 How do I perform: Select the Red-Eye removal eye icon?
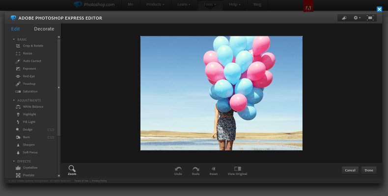tap(18, 76)
